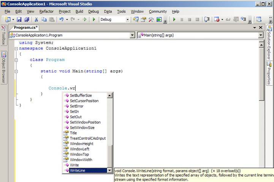This screenshot has height=182, width=274.
Task: Open the undo history dropdown arrow
Action: (67, 19)
